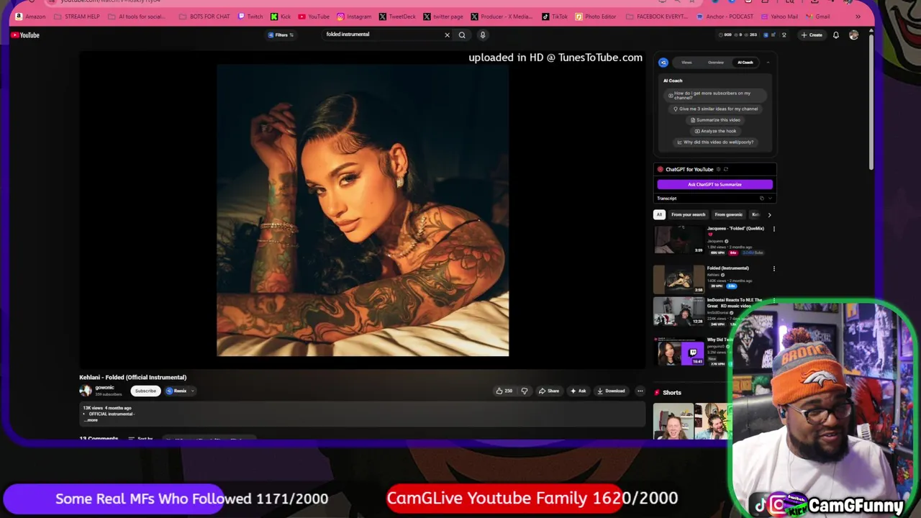Clear the search box with the X icon

447,35
